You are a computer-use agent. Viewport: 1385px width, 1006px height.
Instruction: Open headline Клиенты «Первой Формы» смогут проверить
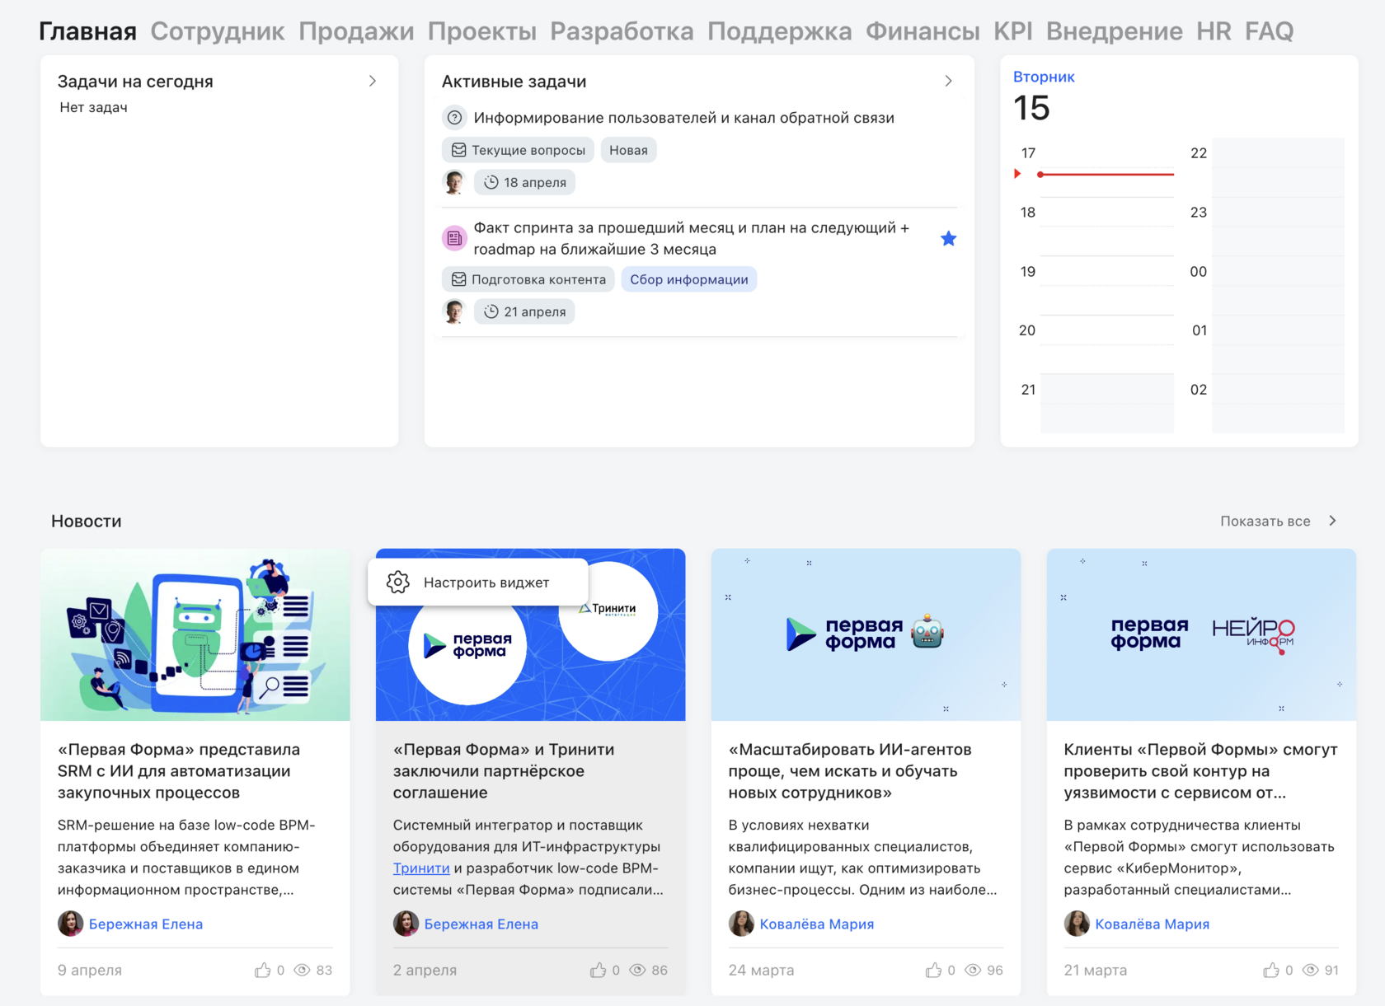pyautogui.click(x=1201, y=771)
